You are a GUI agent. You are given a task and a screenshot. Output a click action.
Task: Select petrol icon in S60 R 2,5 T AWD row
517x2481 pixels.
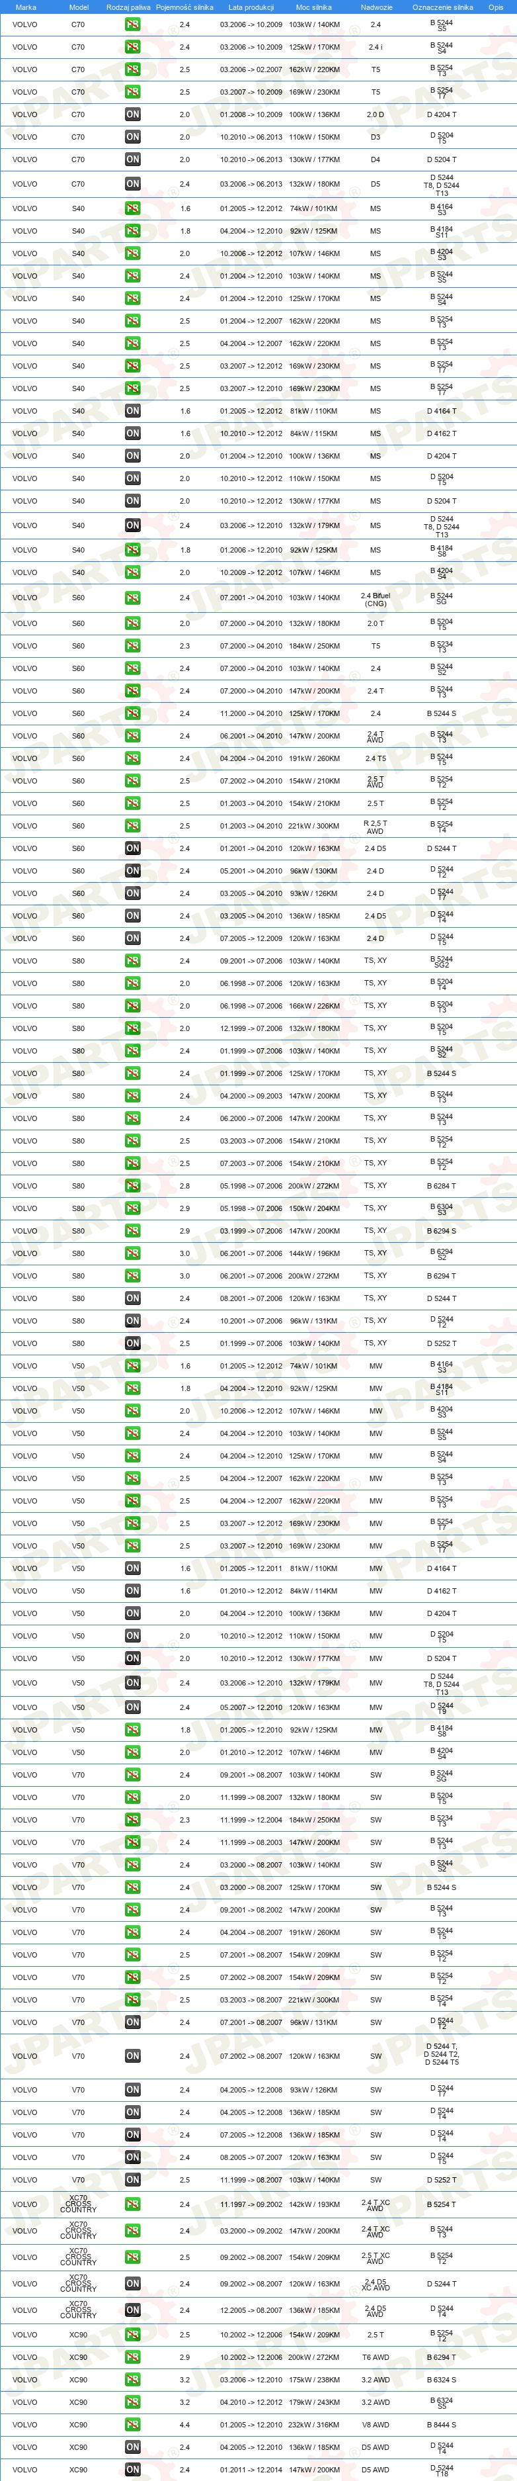(133, 827)
